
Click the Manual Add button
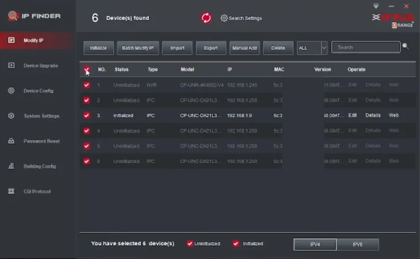click(x=244, y=48)
